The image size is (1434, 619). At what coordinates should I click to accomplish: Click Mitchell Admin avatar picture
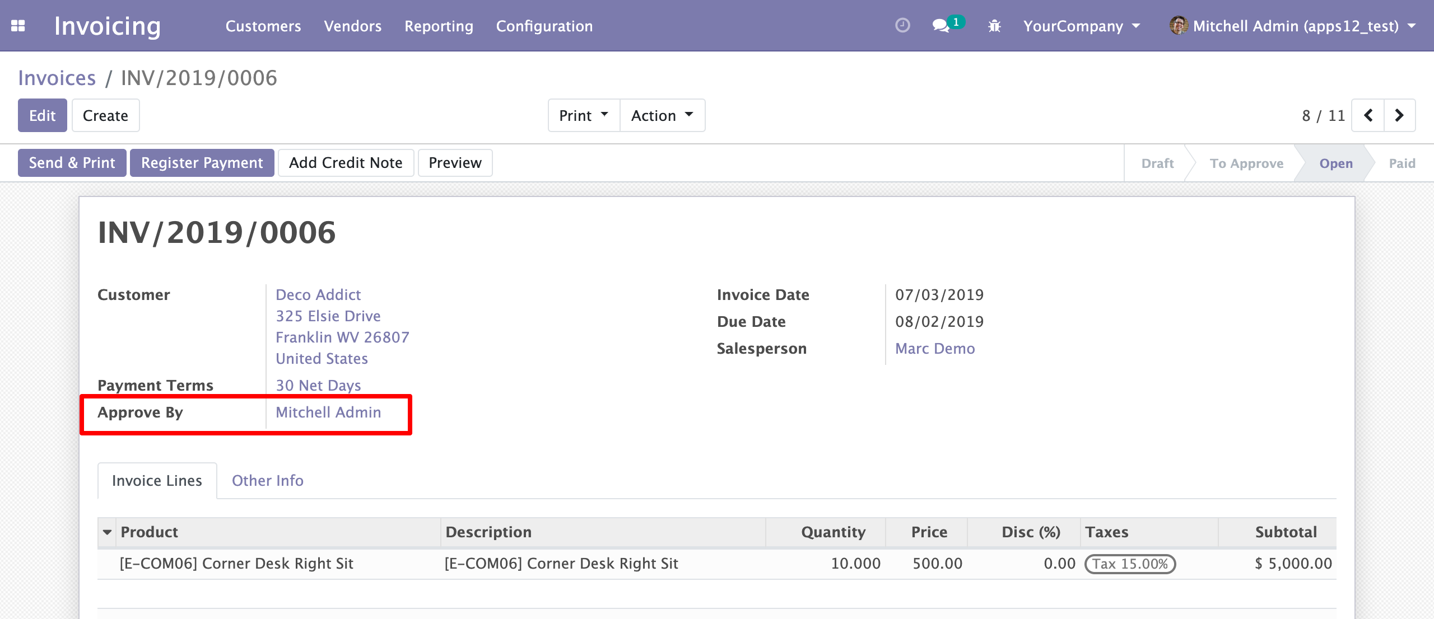(1179, 26)
